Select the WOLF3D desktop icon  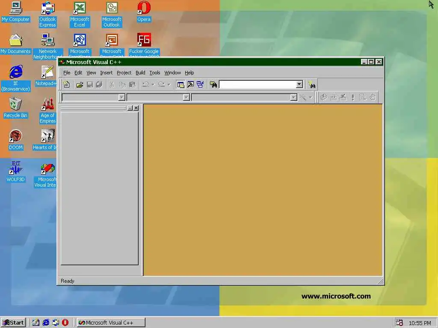coord(16,172)
